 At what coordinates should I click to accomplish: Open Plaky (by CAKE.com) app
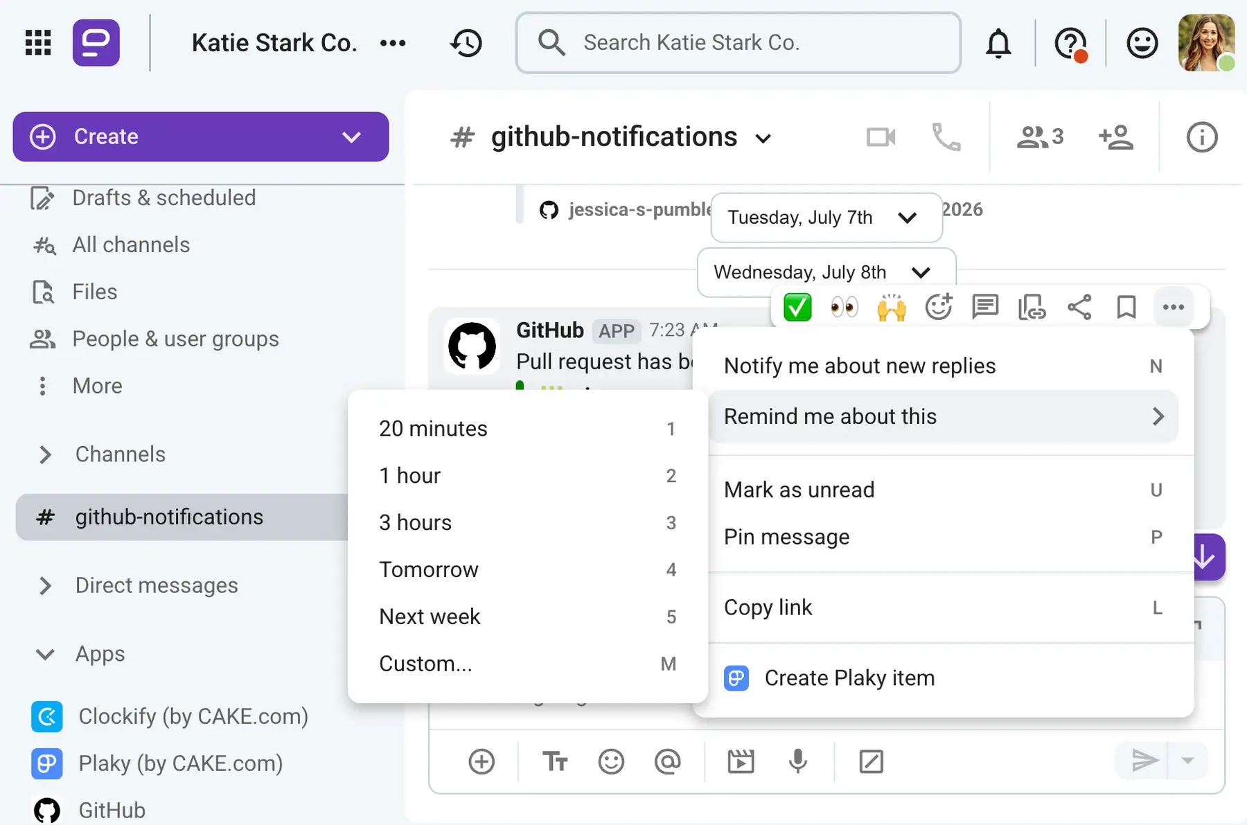(157, 763)
